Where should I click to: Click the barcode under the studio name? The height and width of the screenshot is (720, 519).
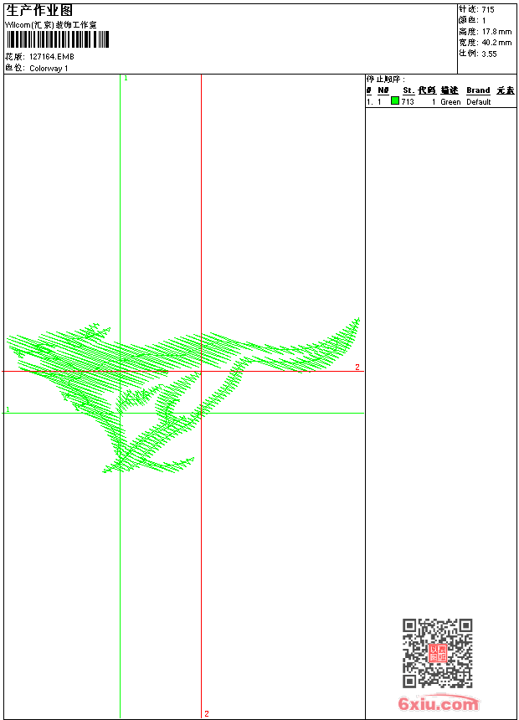tap(58, 39)
